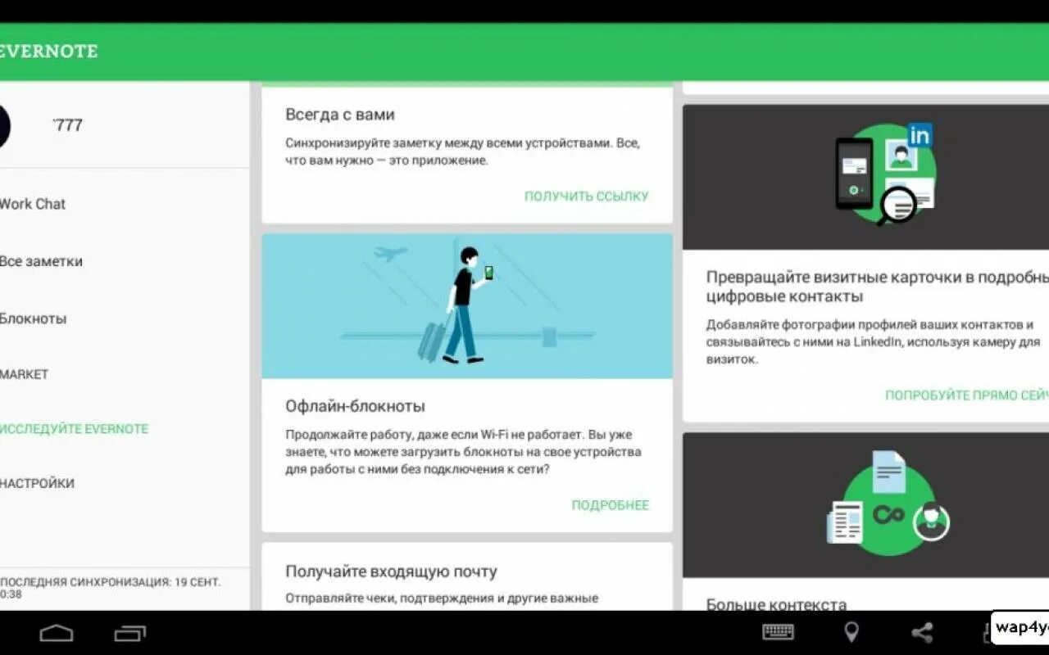Click the Больше контекста heading
Screen dimensions: 1049x655
[776, 604]
